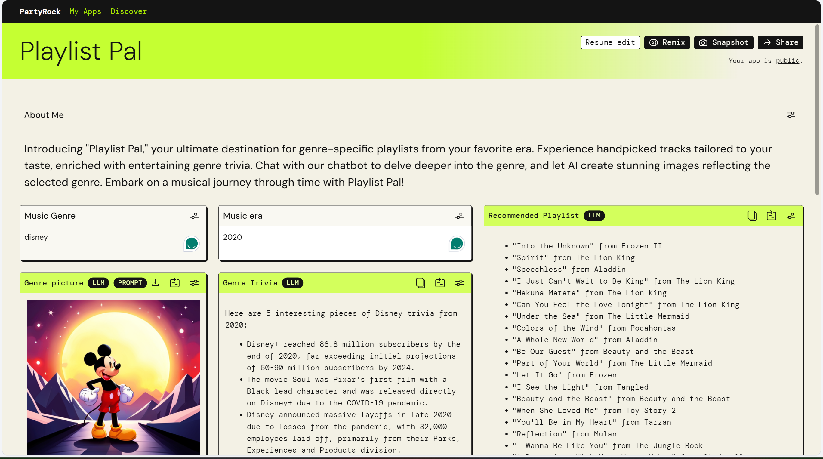Click the page vertical scrollbar
Screen dimensions: 823x459
[817, 109]
